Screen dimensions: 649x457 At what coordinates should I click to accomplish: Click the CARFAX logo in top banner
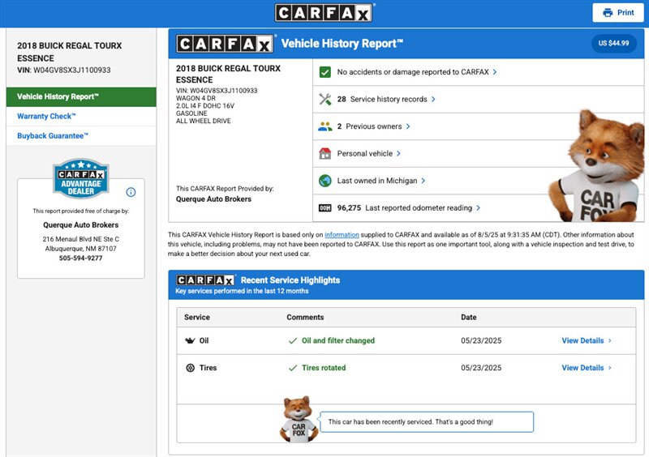323,13
